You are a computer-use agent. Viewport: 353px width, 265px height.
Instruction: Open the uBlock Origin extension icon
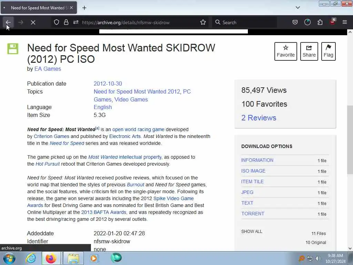tap(333, 22)
